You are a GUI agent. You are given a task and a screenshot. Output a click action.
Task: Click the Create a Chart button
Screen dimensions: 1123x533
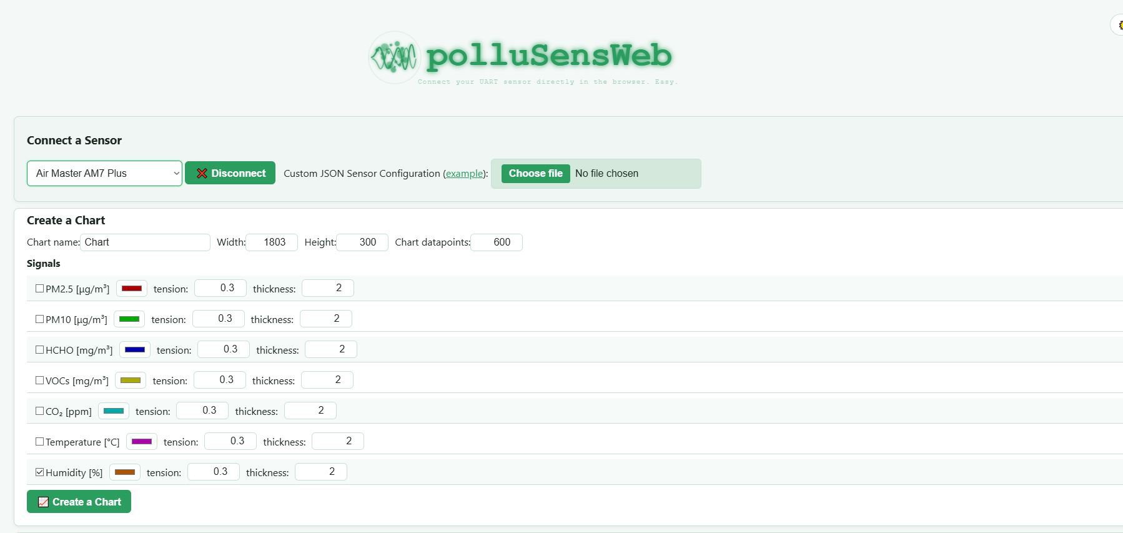click(79, 502)
